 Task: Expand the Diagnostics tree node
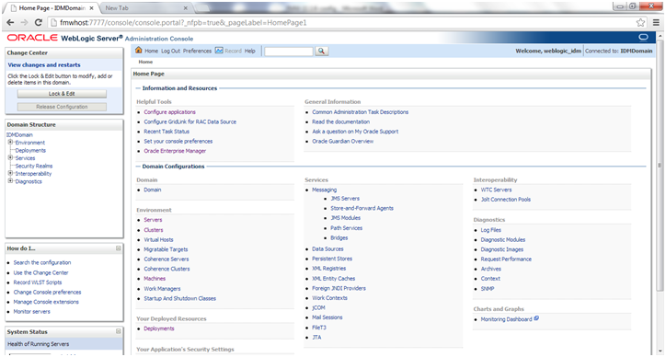pyautogui.click(x=10, y=181)
